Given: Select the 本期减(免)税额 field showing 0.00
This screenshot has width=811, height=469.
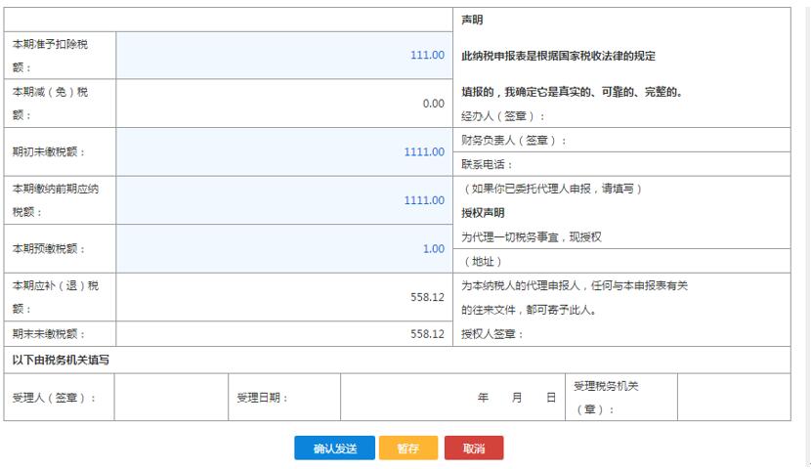Looking at the screenshot, I should click(x=283, y=104).
